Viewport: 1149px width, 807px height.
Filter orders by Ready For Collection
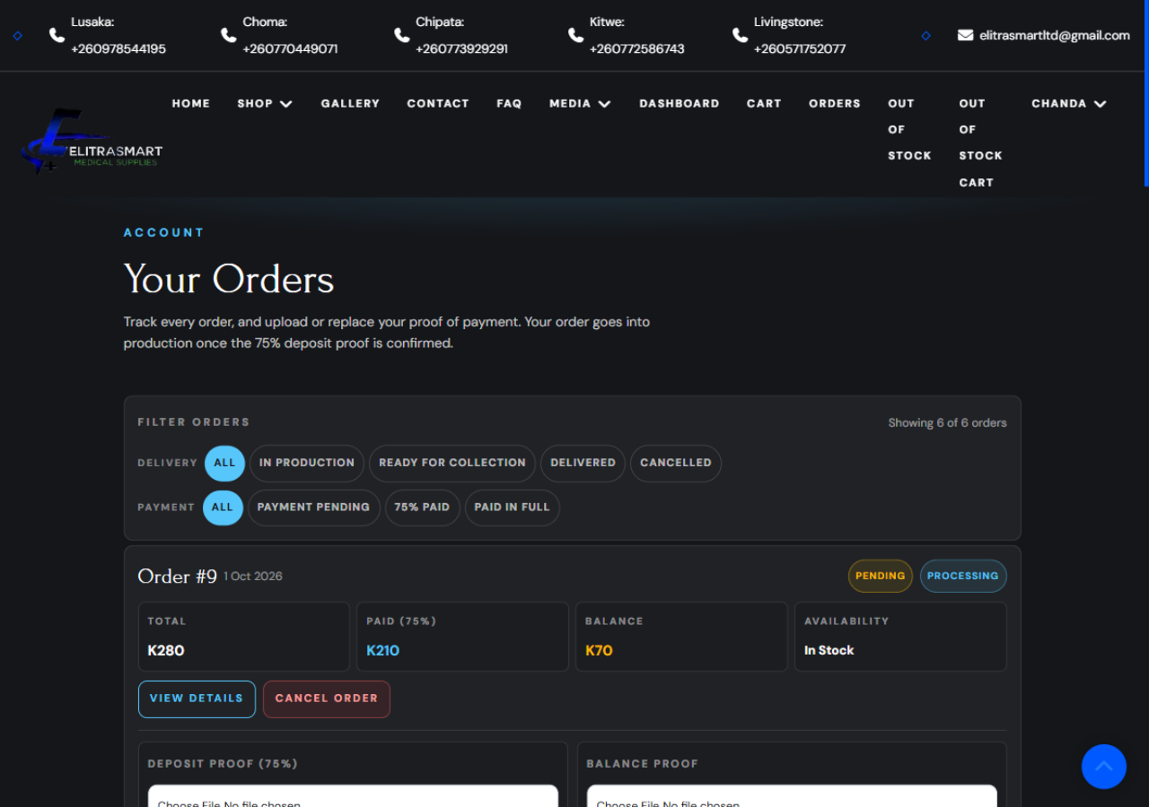tap(452, 464)
